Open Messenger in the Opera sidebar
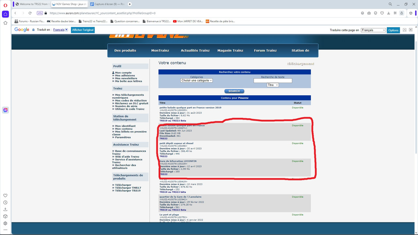418x235 pixels. [x=5, y=110]
